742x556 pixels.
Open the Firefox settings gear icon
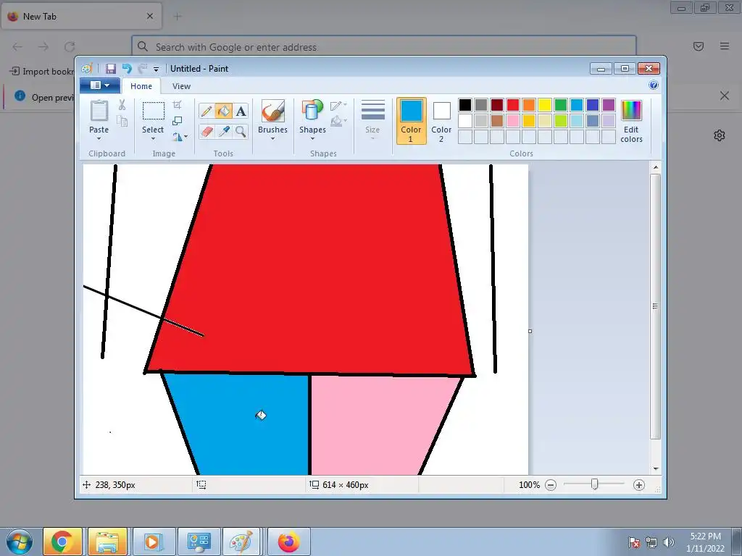click(720, 135)
